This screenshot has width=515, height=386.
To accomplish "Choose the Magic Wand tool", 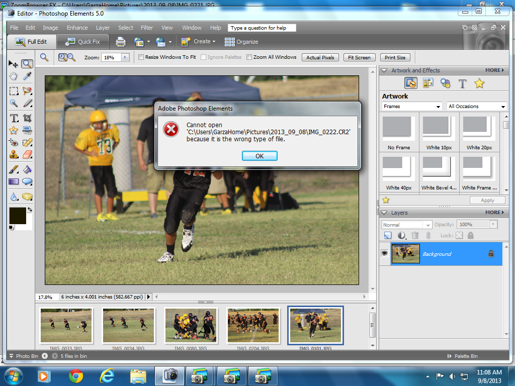I will 14,104.
